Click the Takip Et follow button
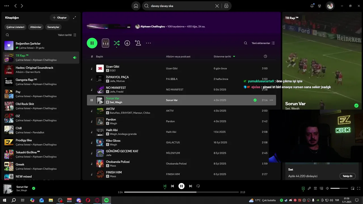Viewport: 363px width, 204px height. tap(347, 176)
